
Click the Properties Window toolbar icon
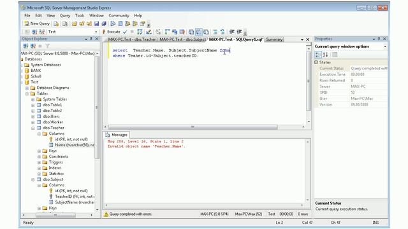coord(142,24)
